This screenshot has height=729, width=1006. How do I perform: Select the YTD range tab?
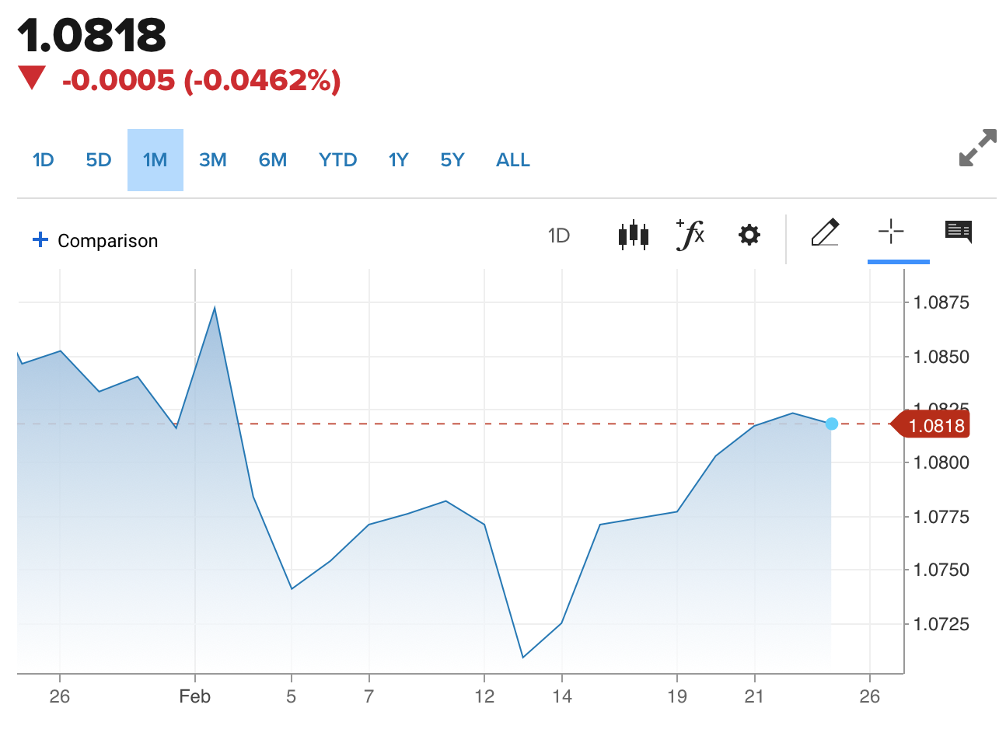pyautogui.click(x=338, y=160)
